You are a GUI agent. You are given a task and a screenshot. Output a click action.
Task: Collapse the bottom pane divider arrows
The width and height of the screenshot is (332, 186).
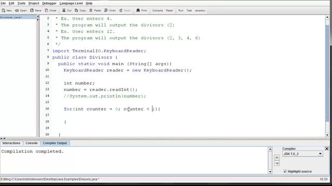(3, 138)
